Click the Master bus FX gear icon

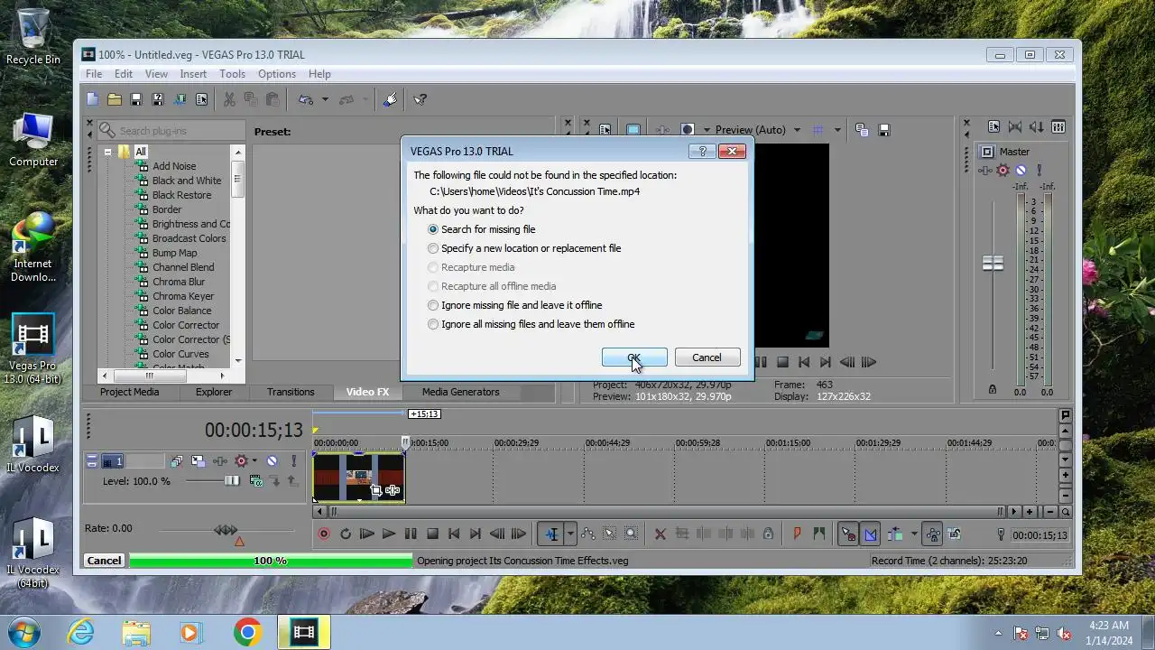(1003, 170)
